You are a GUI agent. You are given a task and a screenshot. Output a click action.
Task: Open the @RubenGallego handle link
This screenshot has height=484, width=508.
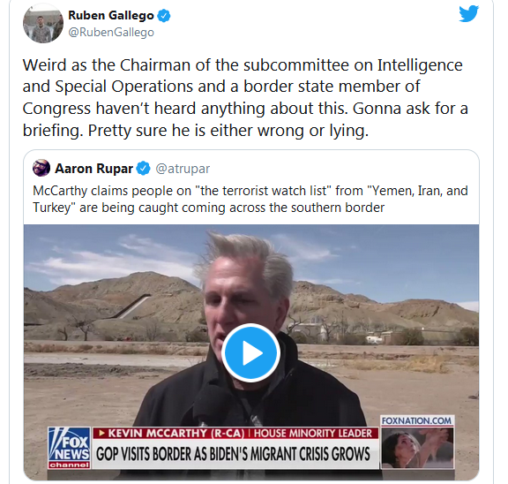[111, 32]
